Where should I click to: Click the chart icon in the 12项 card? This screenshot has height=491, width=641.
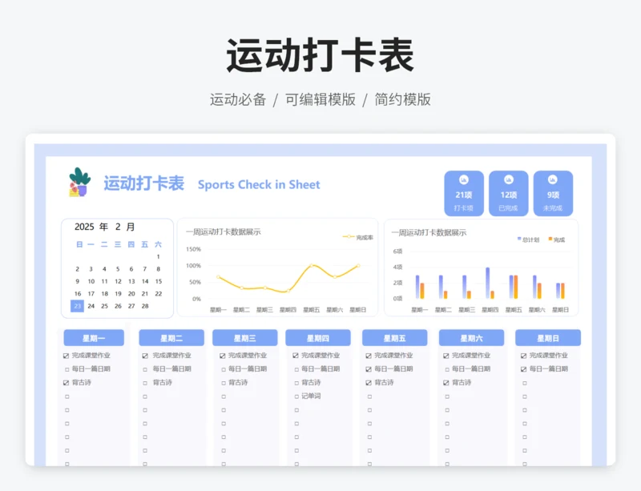(x=508, y=180)
